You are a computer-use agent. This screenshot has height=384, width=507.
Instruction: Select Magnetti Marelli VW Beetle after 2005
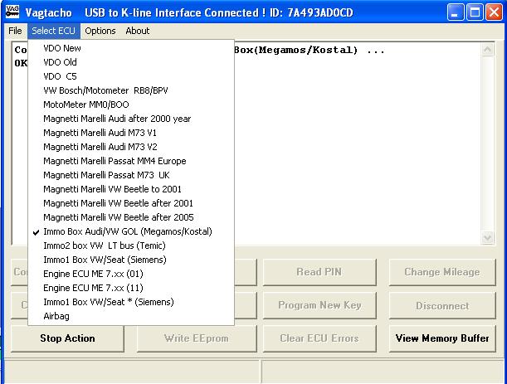(x=131, y=217)
